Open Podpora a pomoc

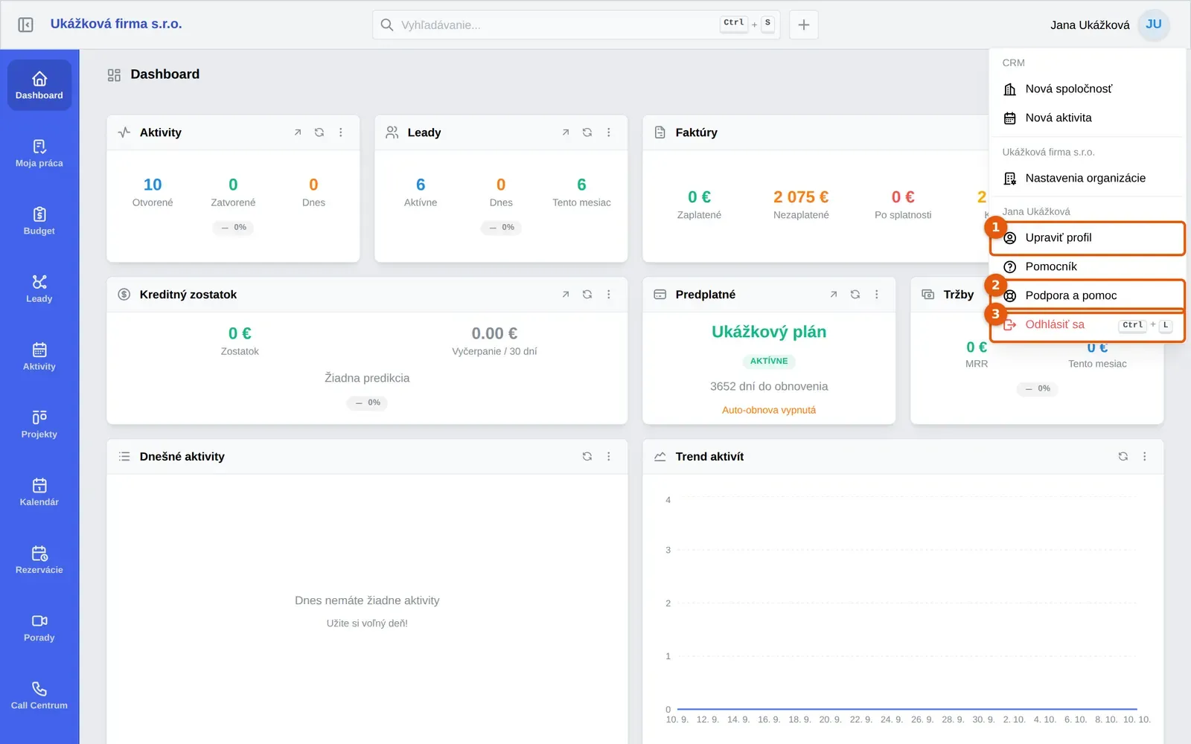point(1087,296)
